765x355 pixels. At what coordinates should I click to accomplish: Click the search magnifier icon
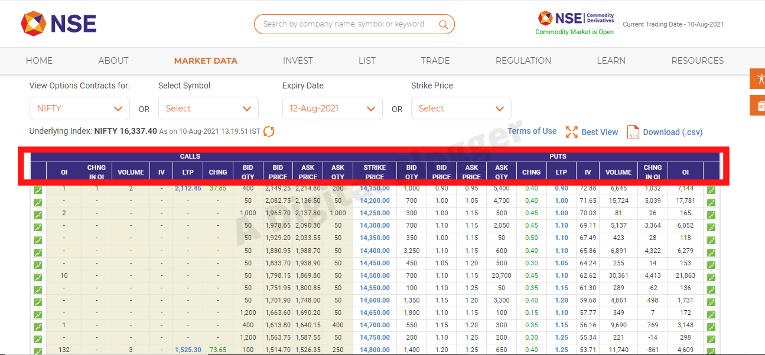point(443,24)
